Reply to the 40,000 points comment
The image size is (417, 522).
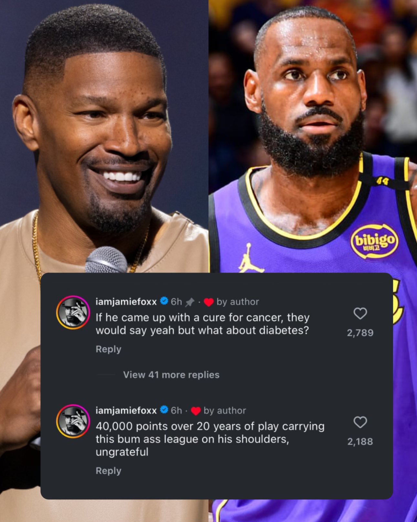(108, 471)
